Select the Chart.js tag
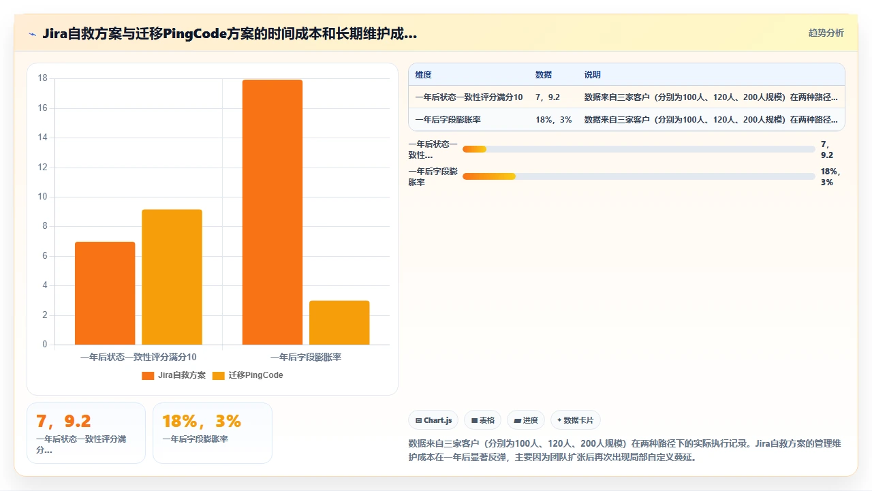The width and height of the screenshot is (872, 491). point(433,420)
